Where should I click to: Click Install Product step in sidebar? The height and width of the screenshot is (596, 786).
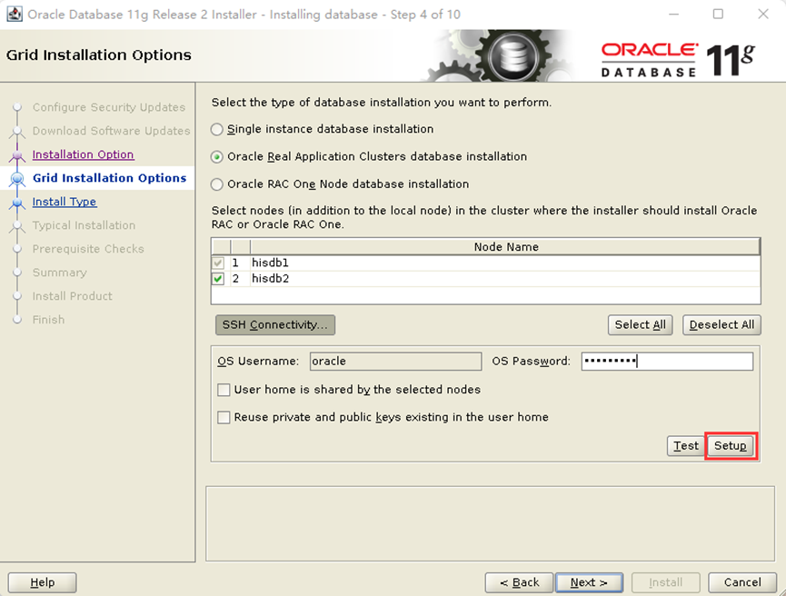tap(72, 296)
